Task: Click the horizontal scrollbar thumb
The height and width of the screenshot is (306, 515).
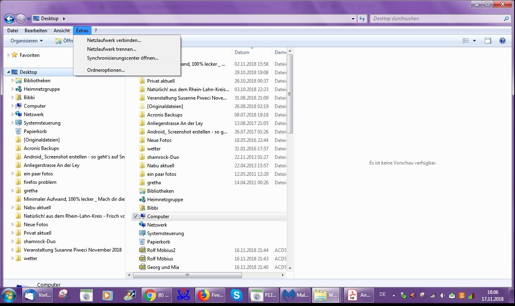Action: click(x=187, y=275)
